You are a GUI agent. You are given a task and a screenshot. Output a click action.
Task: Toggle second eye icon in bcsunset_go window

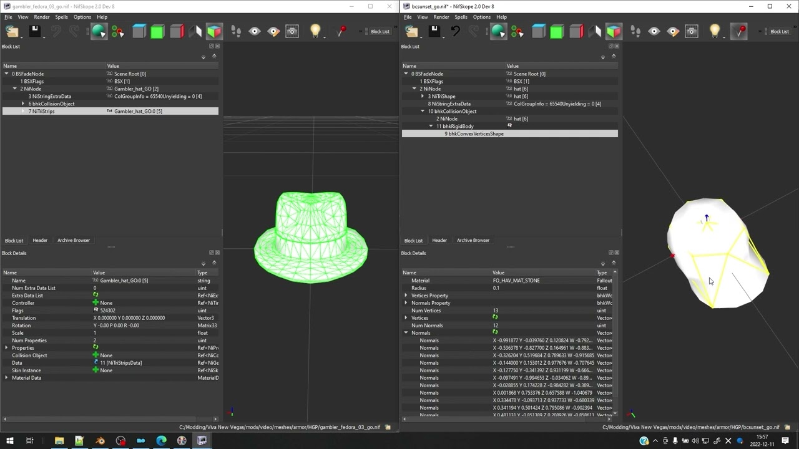pos(673,31)
